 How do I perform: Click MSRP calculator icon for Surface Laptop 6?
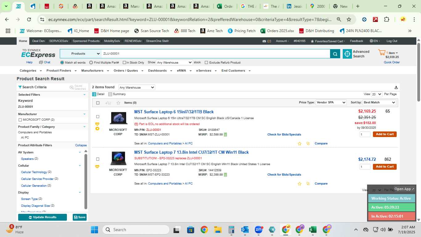pos(225,135)
